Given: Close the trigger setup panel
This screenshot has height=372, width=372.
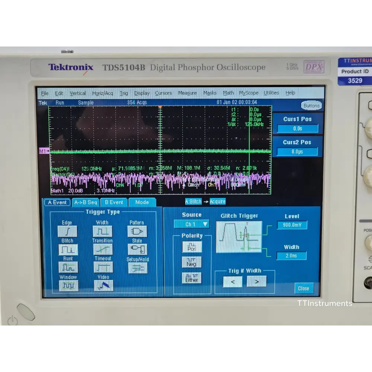Looking at the screenshot, I should tap(304, 289).
